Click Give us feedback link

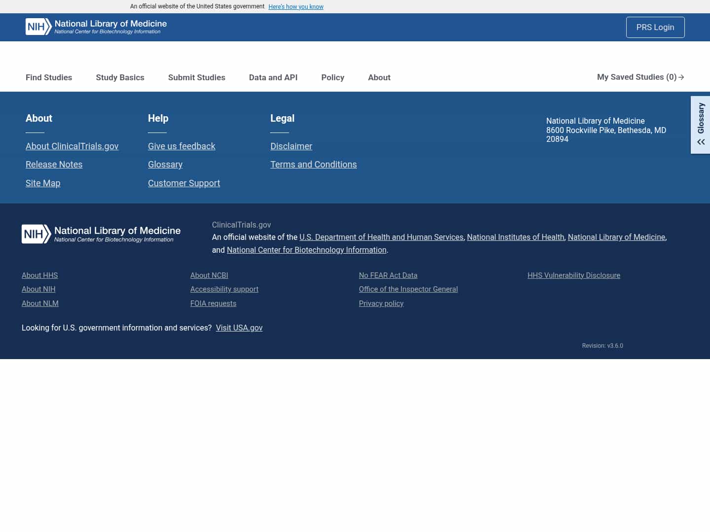point(181,146)
